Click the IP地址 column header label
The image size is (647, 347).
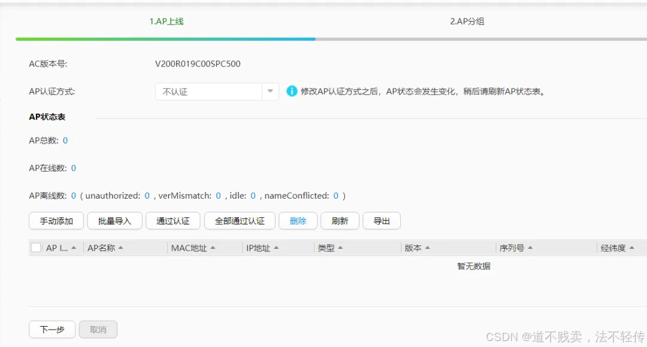click(x=258, y=248)
